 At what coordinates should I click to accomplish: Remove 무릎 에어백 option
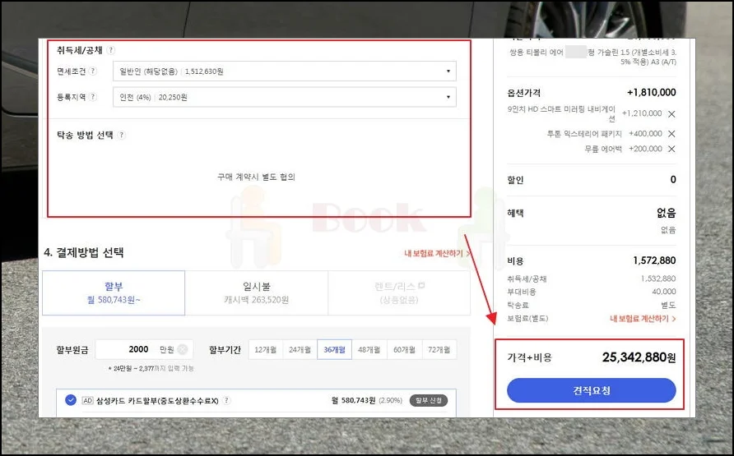tap(671, 149)
